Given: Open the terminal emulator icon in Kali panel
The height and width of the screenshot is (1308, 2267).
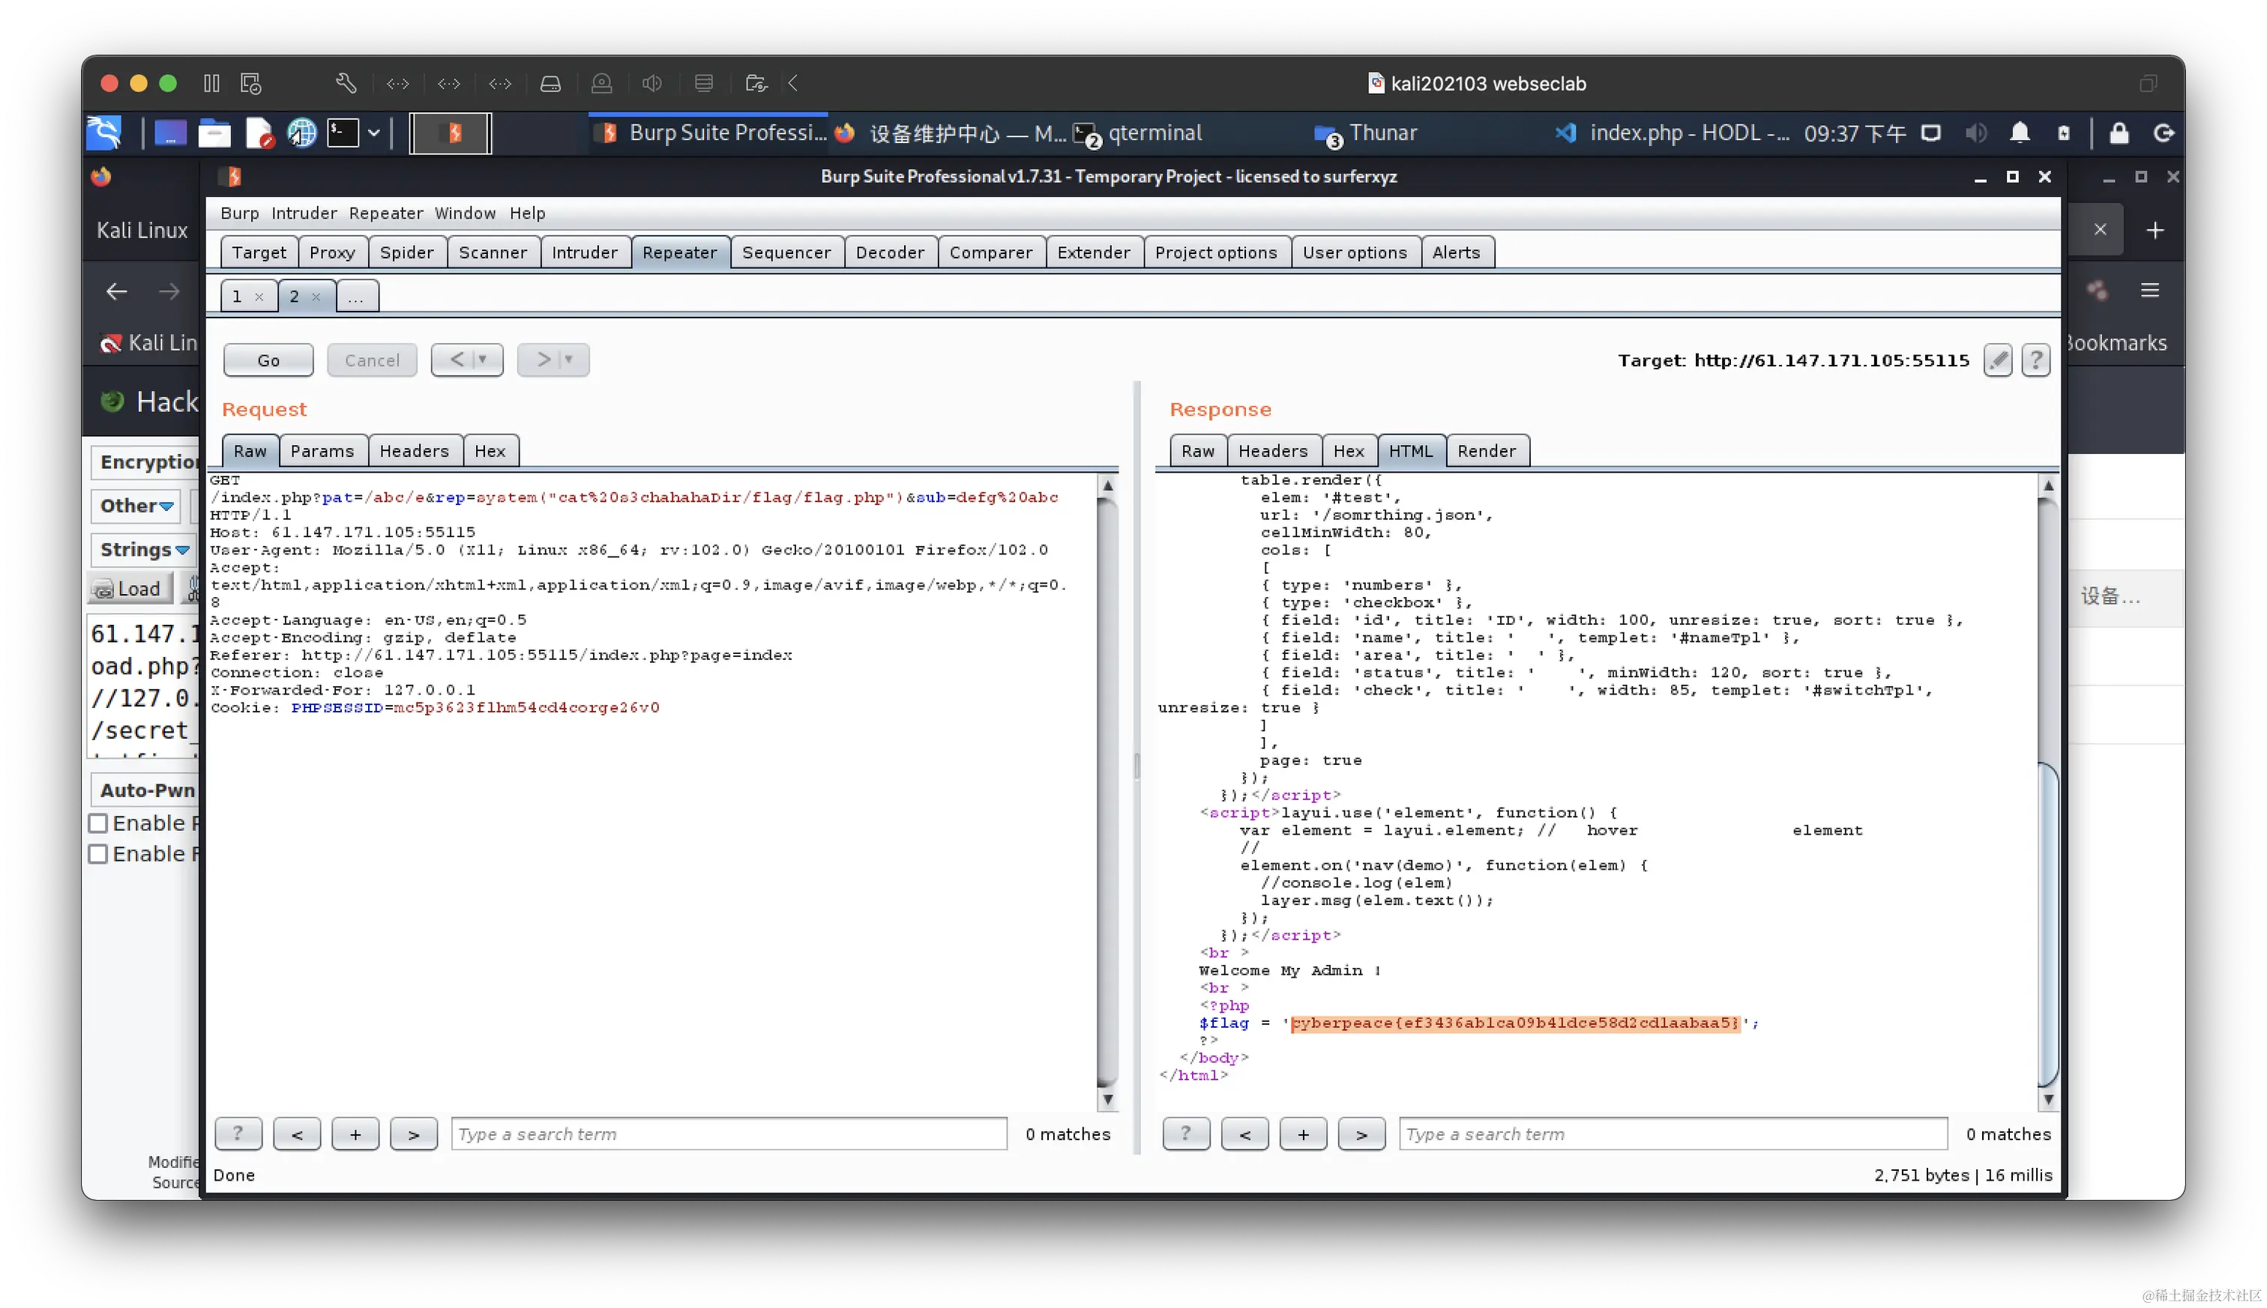Looking at the screenshot, I should 343,133.
